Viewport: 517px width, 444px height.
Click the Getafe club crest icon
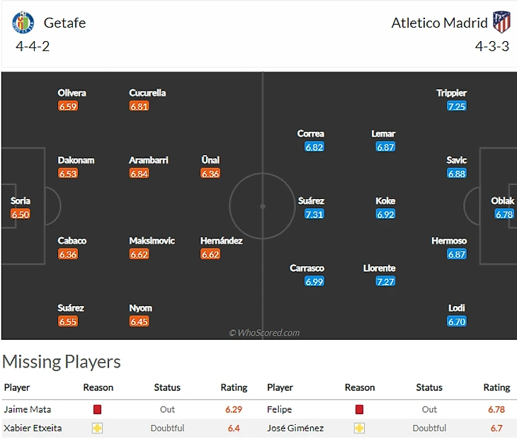tap(23, 23)
